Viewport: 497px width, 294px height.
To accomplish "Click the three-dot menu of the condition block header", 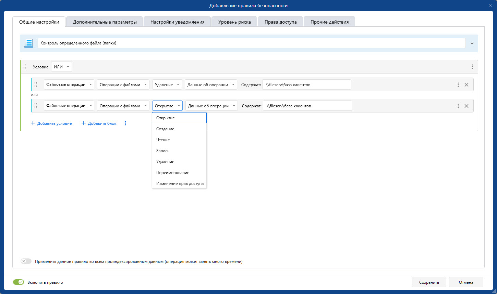I will (472, 67).
